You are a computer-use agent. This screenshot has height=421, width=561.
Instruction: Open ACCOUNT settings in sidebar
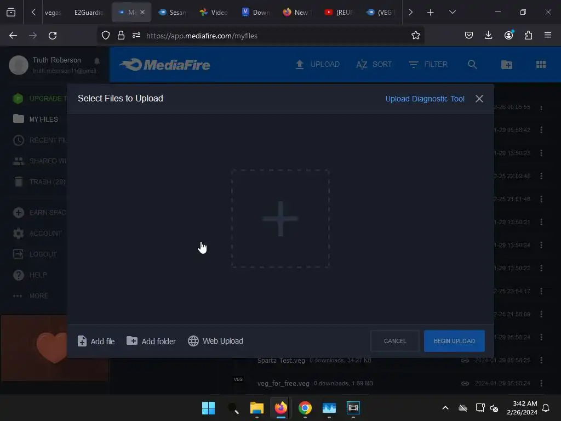coord(37,234)
